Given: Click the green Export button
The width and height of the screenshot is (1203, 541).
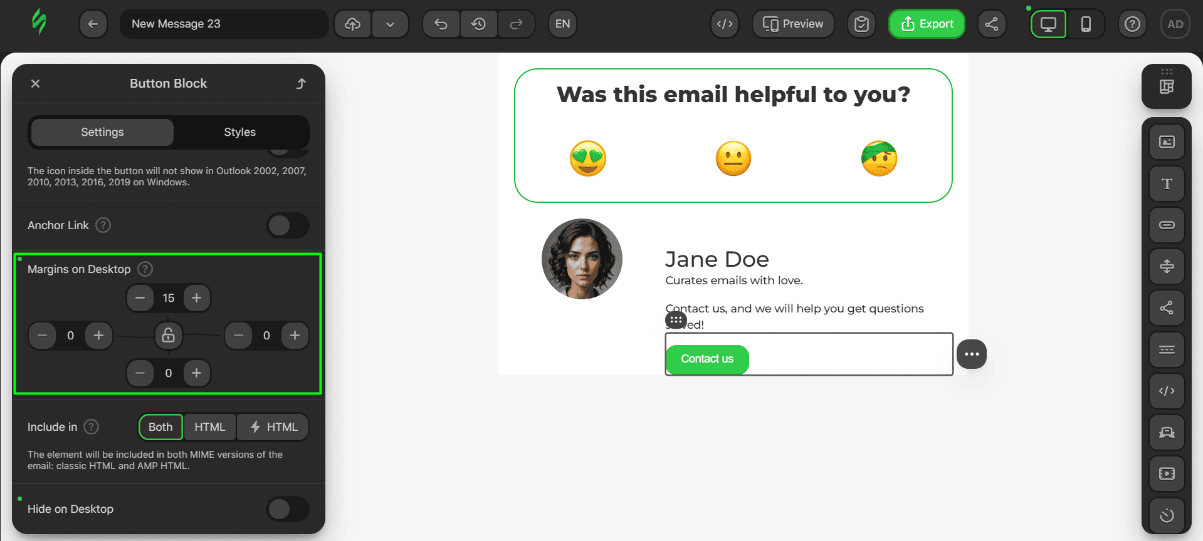Looking at the screenshot, I should coord(927,24).
